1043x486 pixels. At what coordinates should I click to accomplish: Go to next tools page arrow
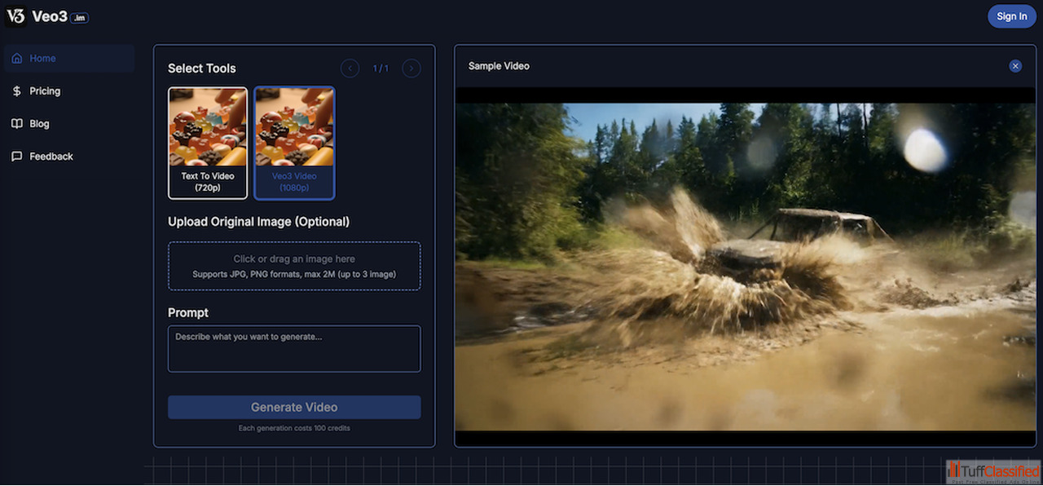(411, 68)
